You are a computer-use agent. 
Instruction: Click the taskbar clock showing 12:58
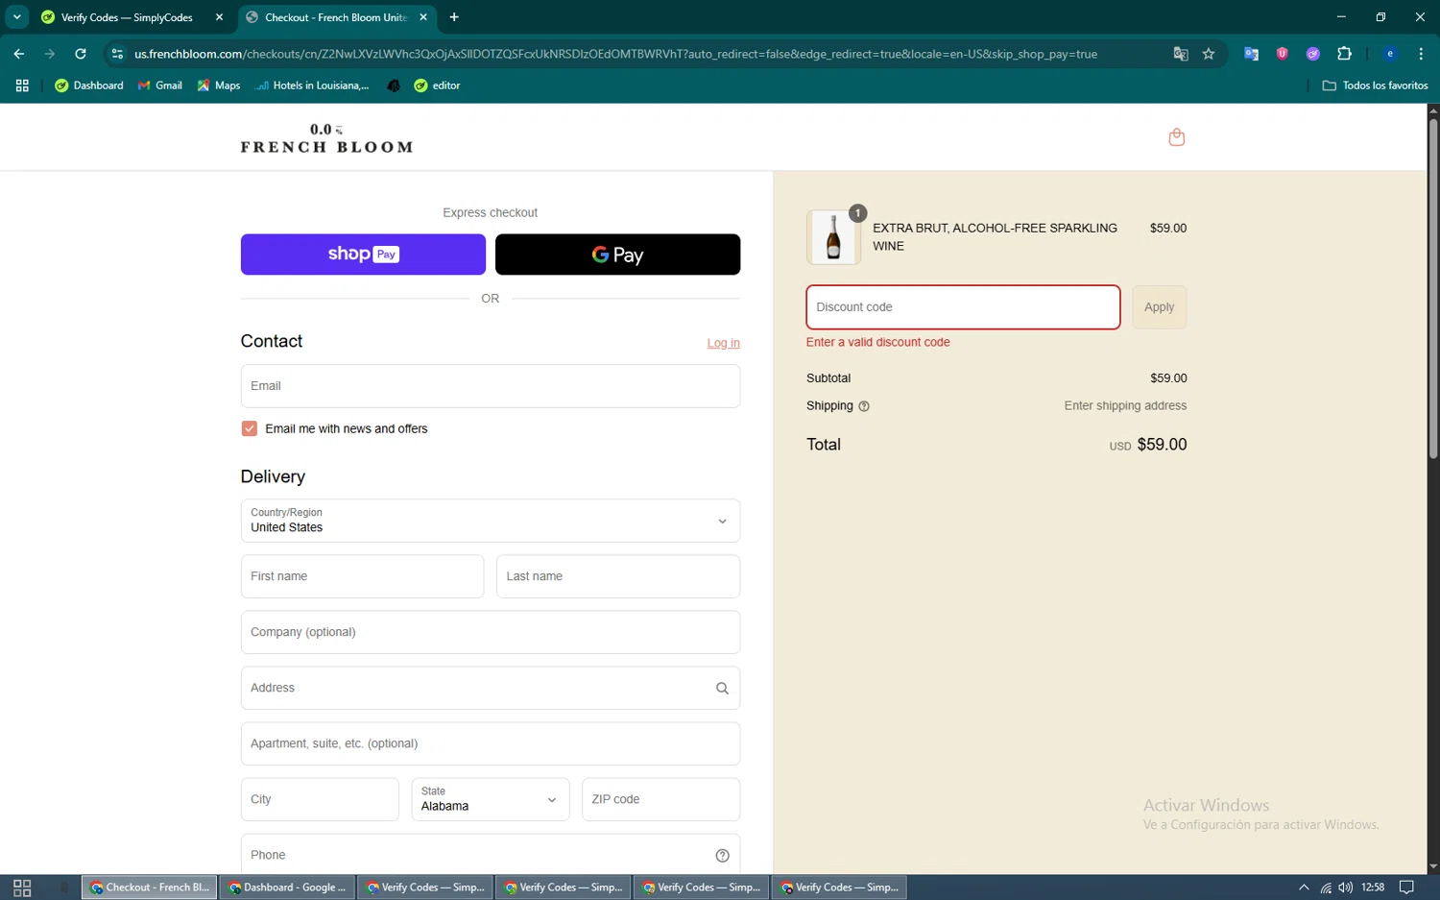pyautogui.click(x=1373, y=888)
